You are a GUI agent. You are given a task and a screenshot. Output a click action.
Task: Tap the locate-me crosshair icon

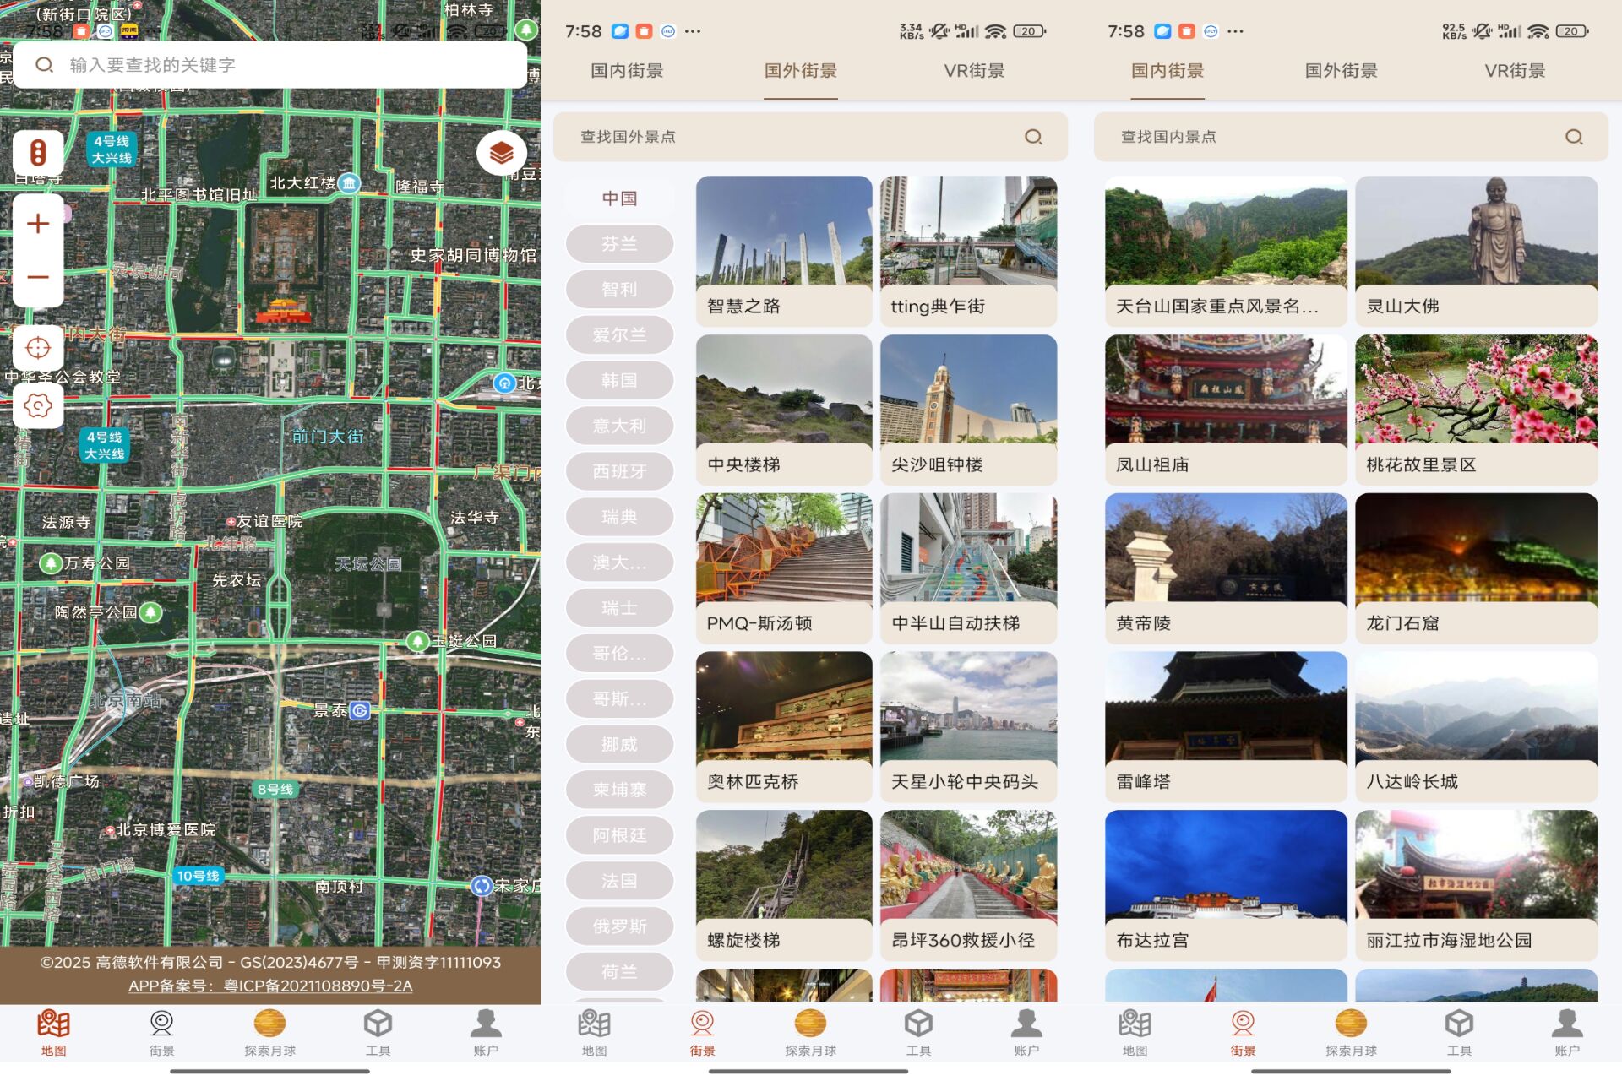pos(38,348)
